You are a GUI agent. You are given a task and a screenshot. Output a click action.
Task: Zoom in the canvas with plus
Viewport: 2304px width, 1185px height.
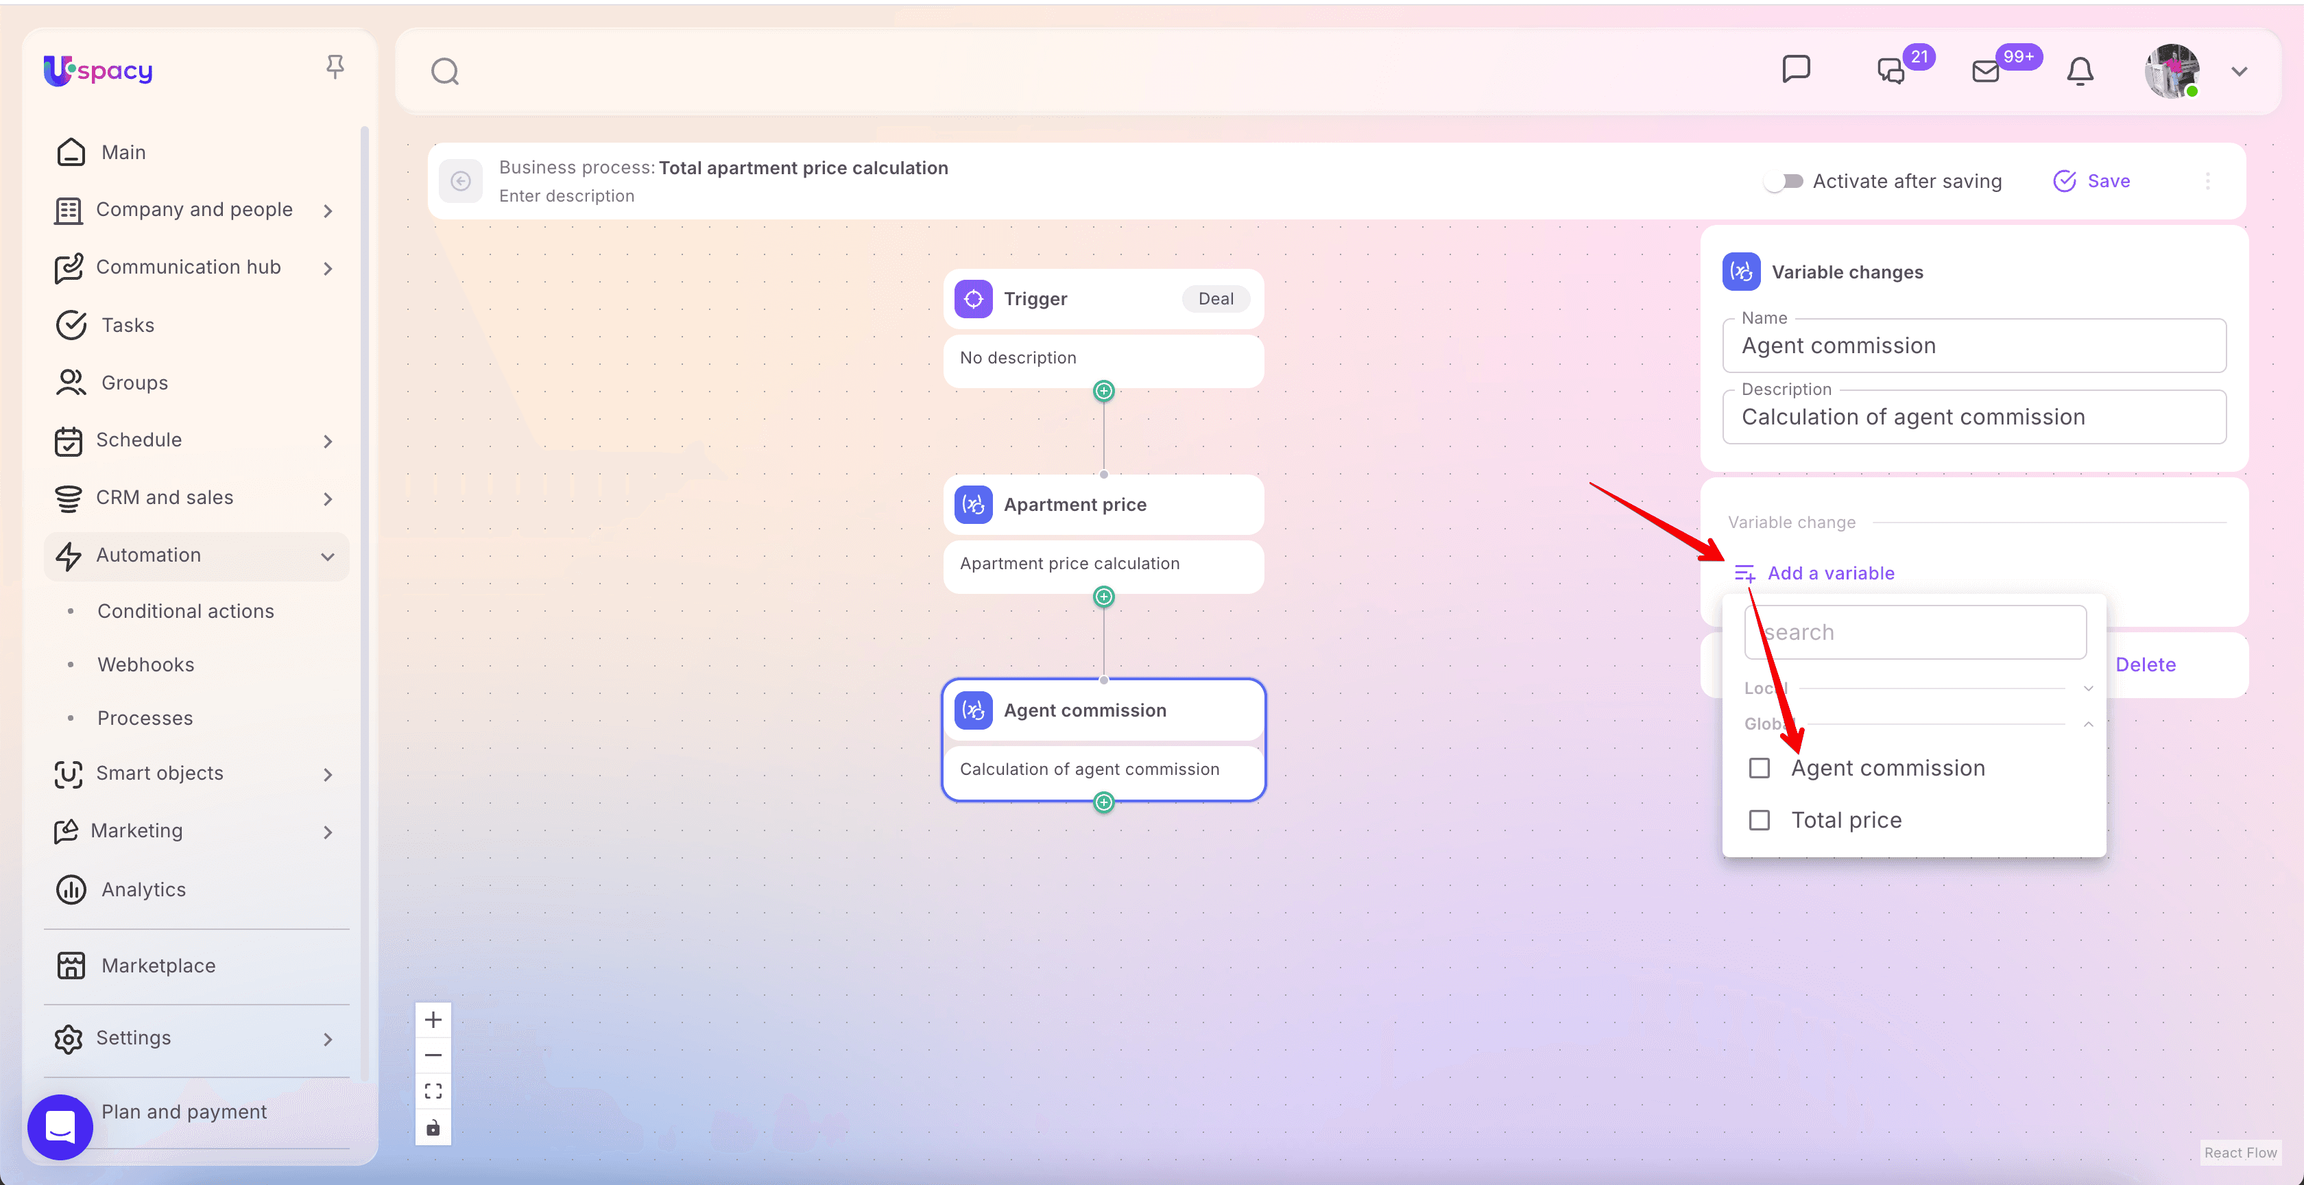(x=433, y=1020)
